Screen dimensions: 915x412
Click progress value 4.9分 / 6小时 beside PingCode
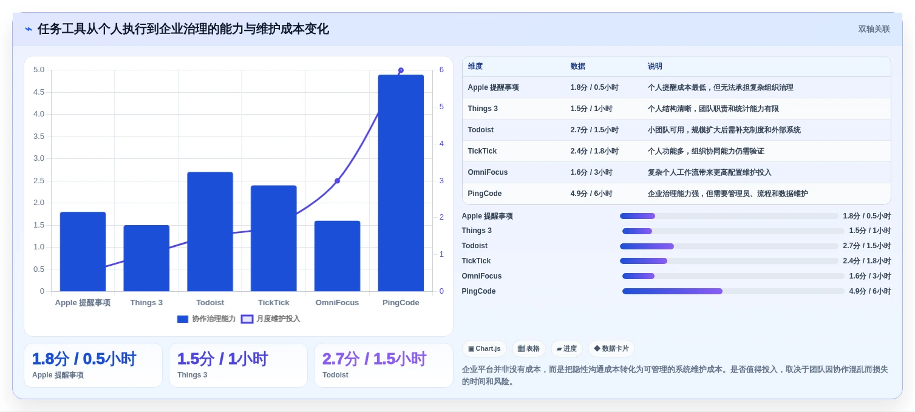[870, 291]
